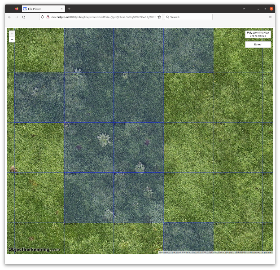Deselect the highlighted tile in the bottom row
Image resolution: width=280 pixels, height=270 pixels.
pos(188,237)
